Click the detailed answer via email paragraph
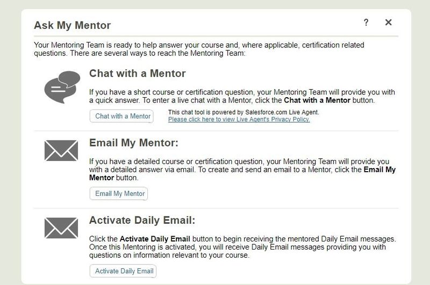The image size is (430, 285). [242, 170]
